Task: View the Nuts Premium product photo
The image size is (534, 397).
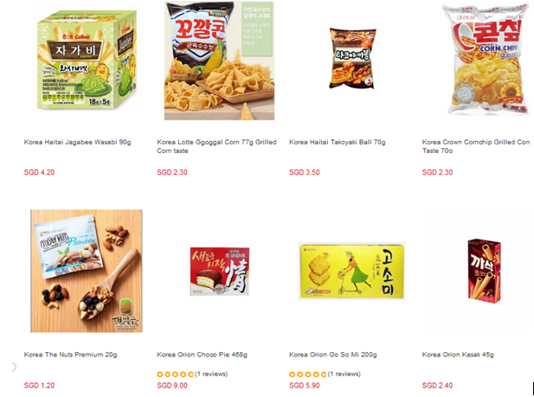Action: pos(87,271)
